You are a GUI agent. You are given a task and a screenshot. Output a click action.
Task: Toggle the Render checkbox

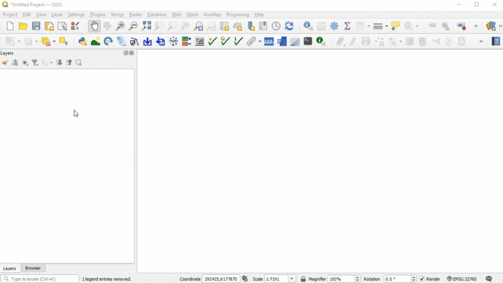pyautogui.click(x=422, y=279)
